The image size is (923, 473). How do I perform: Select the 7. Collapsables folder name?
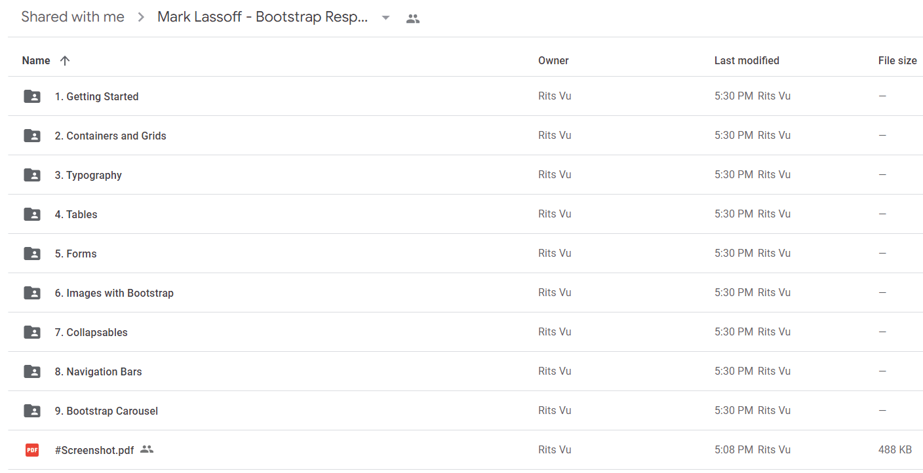91,332
